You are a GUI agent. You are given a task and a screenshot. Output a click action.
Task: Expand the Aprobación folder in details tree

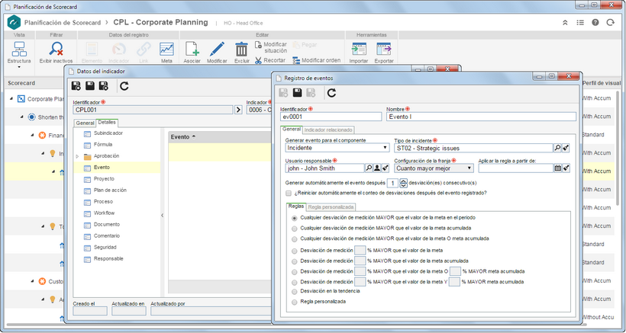pos(77,156)
